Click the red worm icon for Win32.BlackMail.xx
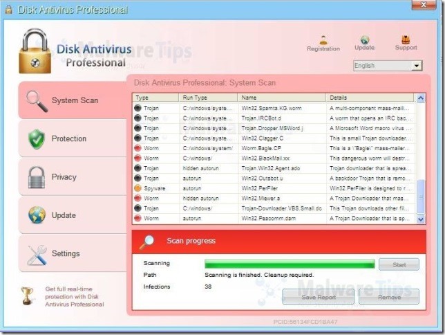The width and height of the screenshot is (445, 335). 138,158
